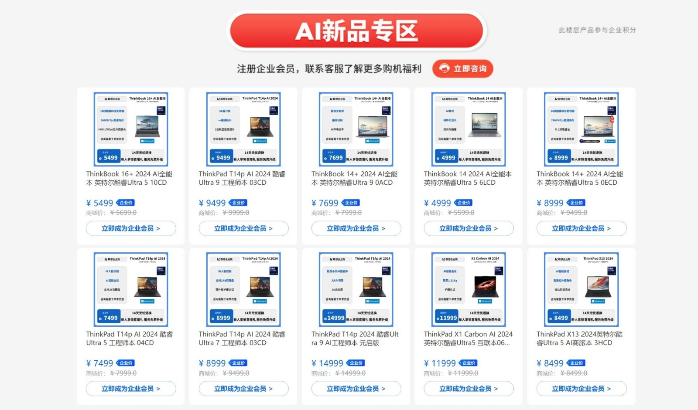Click struck-through mall price ¥ 14999.0
Viewport: 698px width, 410px height.
(x=350, y=373)
